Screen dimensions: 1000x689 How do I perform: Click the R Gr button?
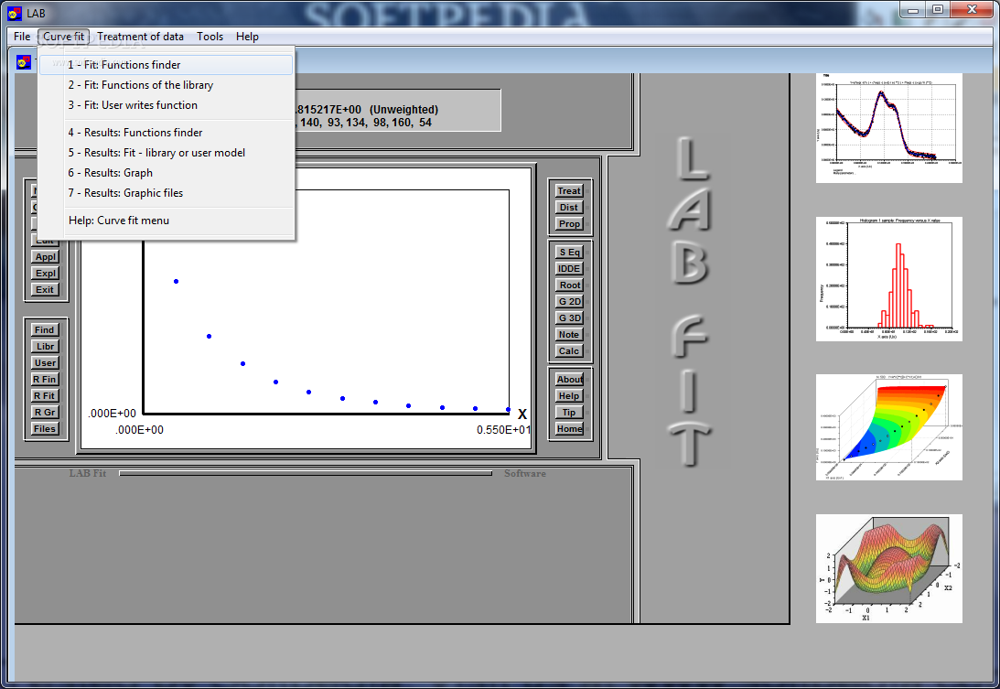[x=45, y=413]
